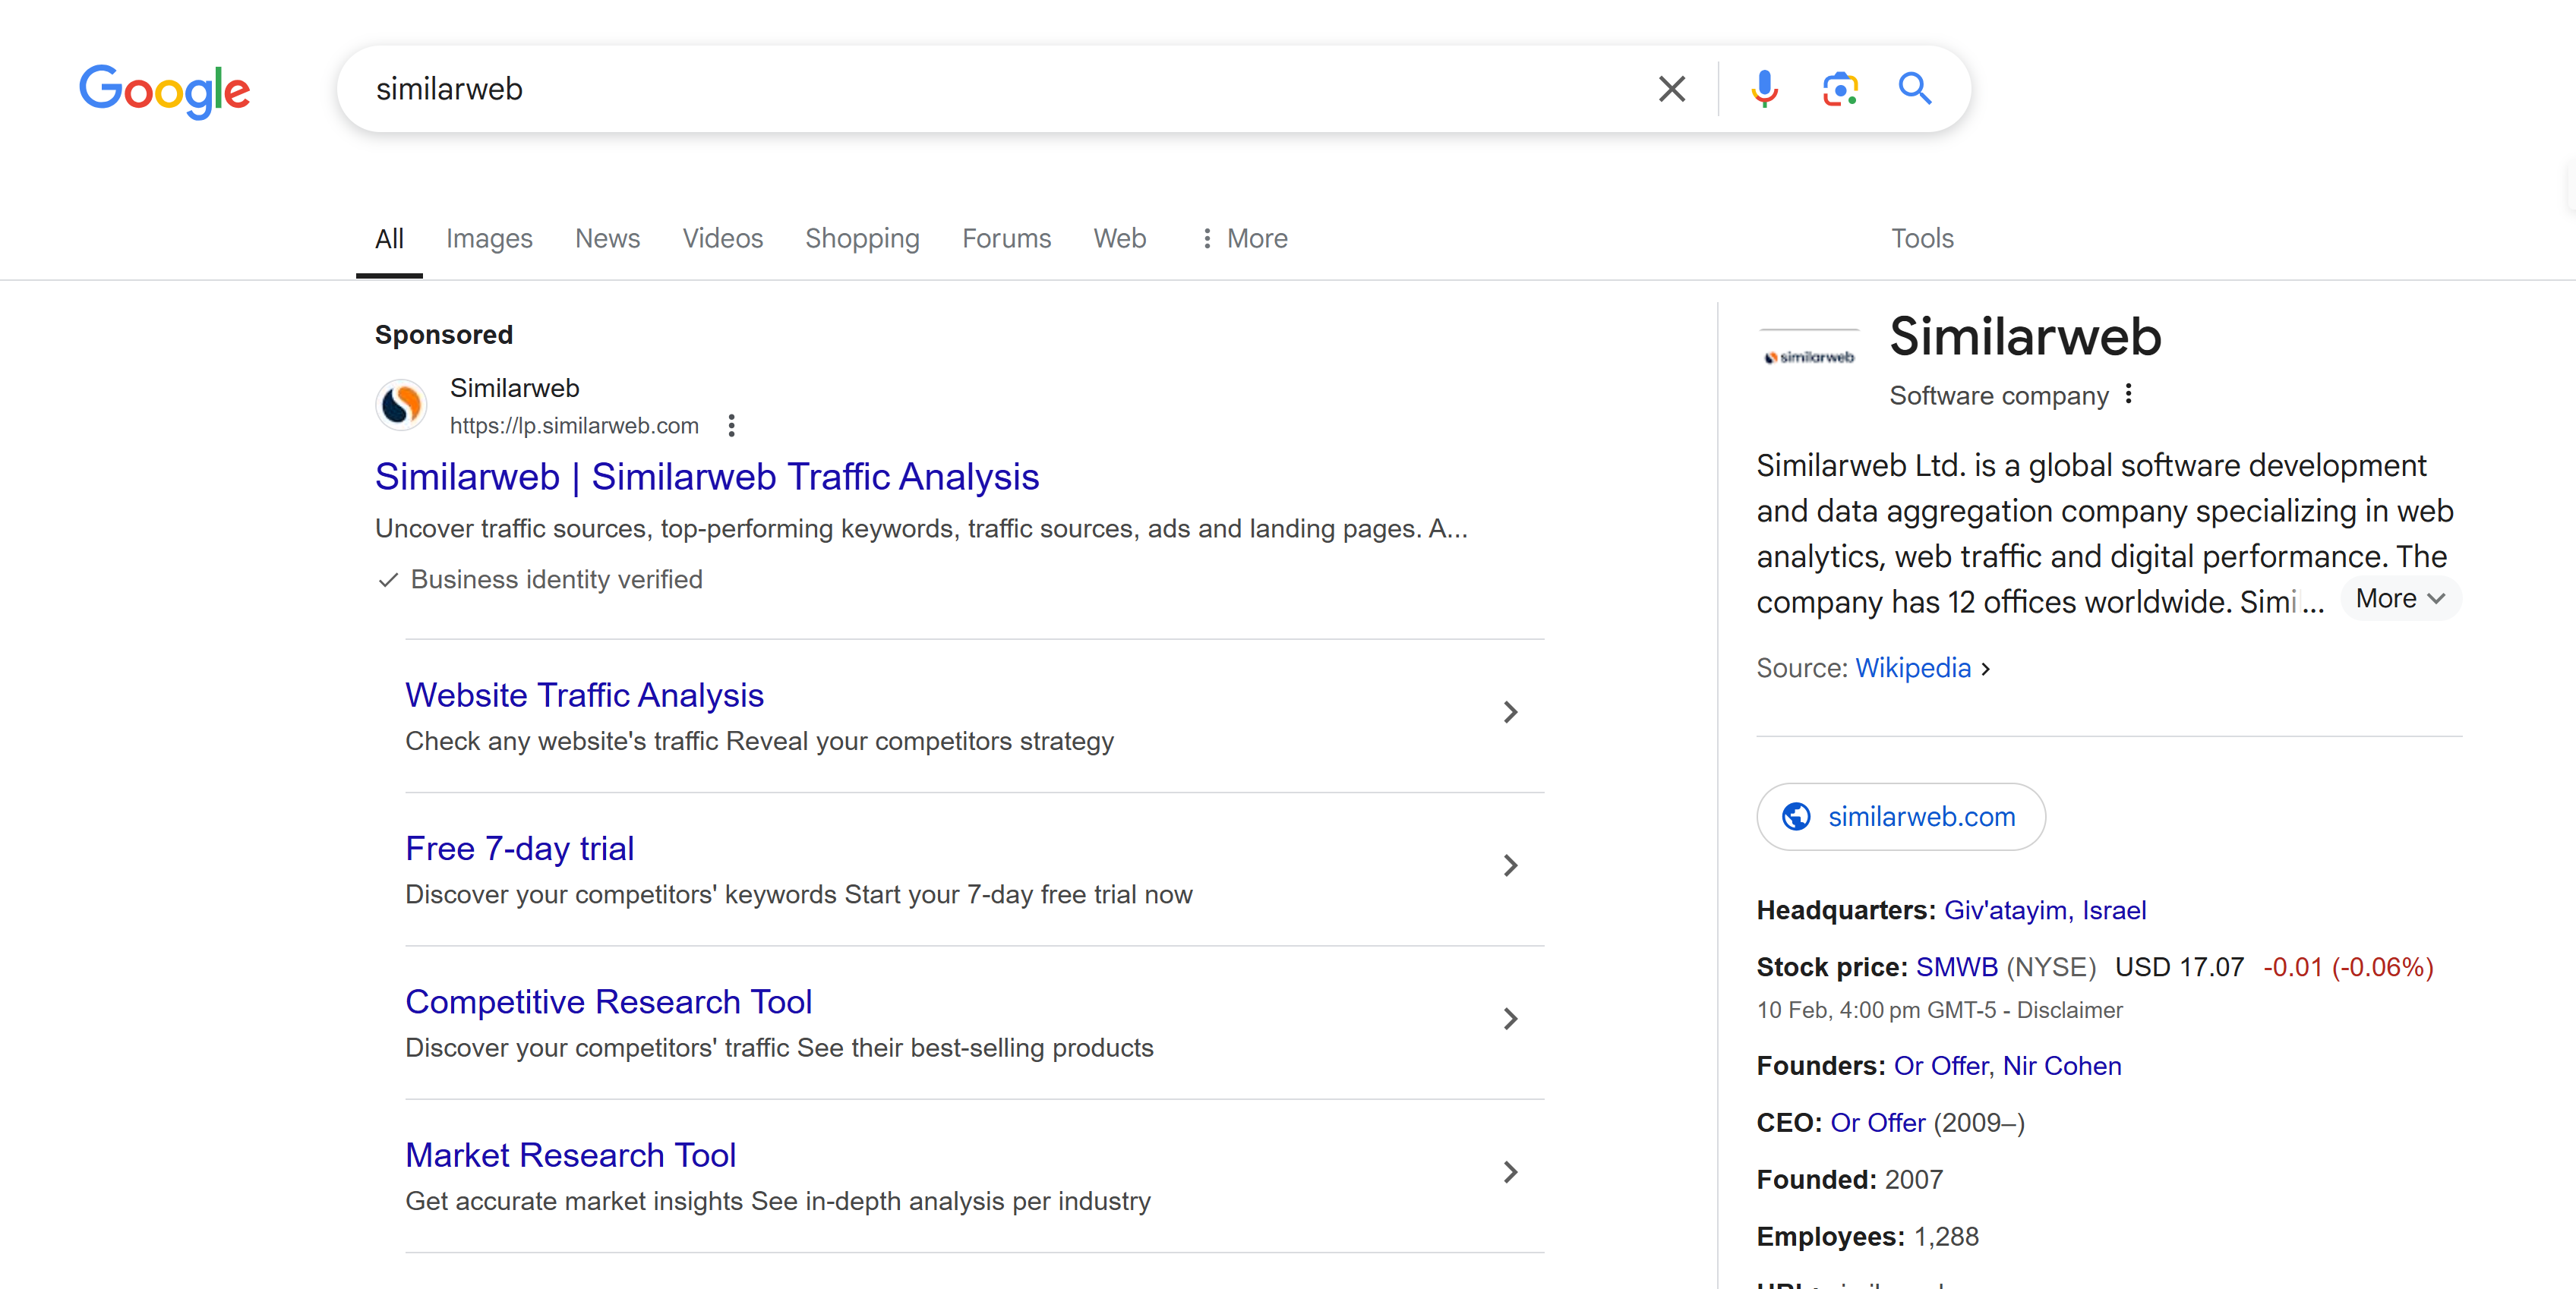Open the first Or Offer founder link
Viewport: 2576px width, 1289px height.
[x=1940, y=1066]
